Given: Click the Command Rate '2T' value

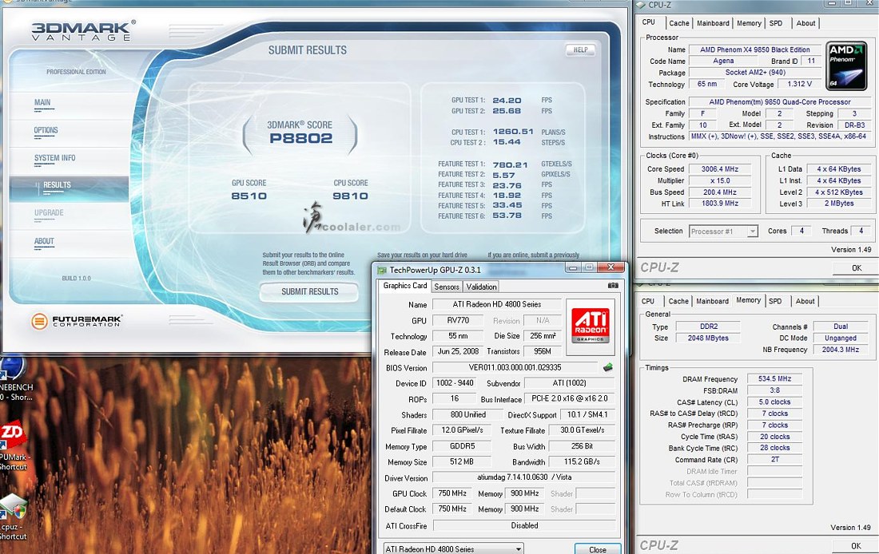Looking at the screenshot, I should coord(775,459).
